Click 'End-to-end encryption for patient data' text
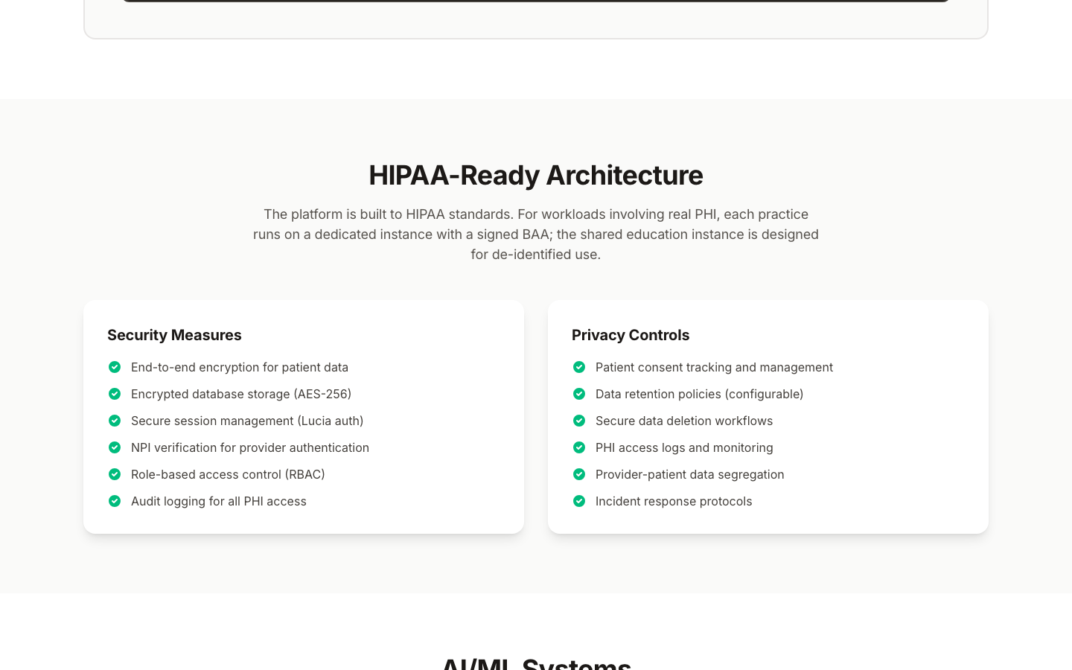 coord(240,367)
